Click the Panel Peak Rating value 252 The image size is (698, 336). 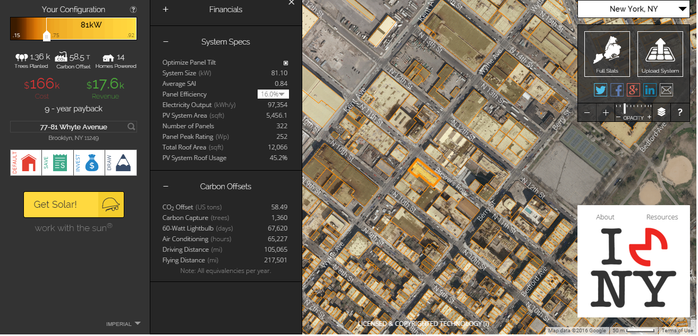pyautogui.click(x=282, y=137)
